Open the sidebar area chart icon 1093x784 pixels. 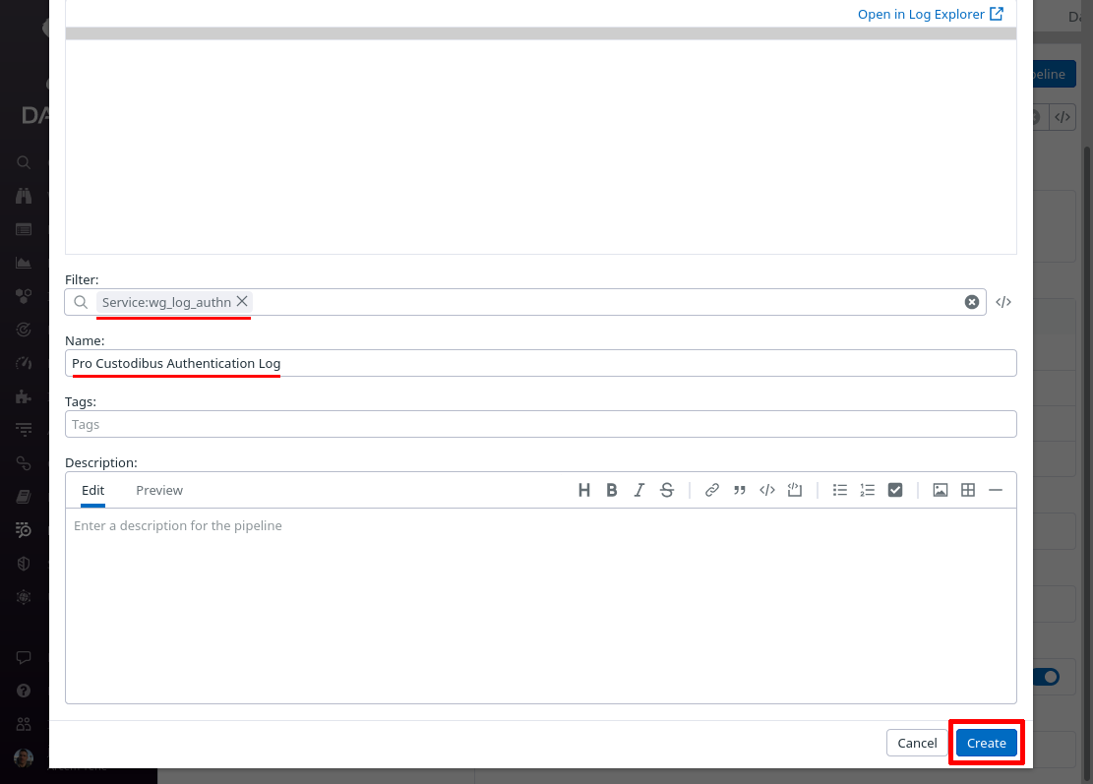click(x=24, y=263)
